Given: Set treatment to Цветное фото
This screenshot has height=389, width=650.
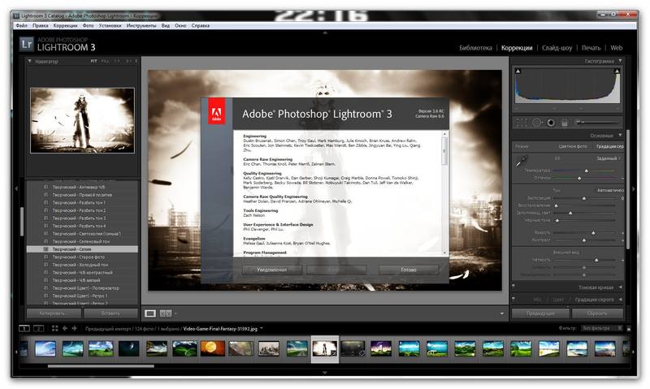Looking at the screenshot, I should tap(573, 147).
